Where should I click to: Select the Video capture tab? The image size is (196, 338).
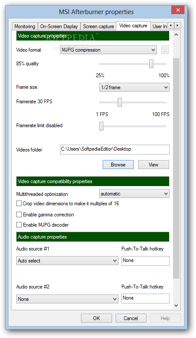pyautogui.click(x=133, y=26)
